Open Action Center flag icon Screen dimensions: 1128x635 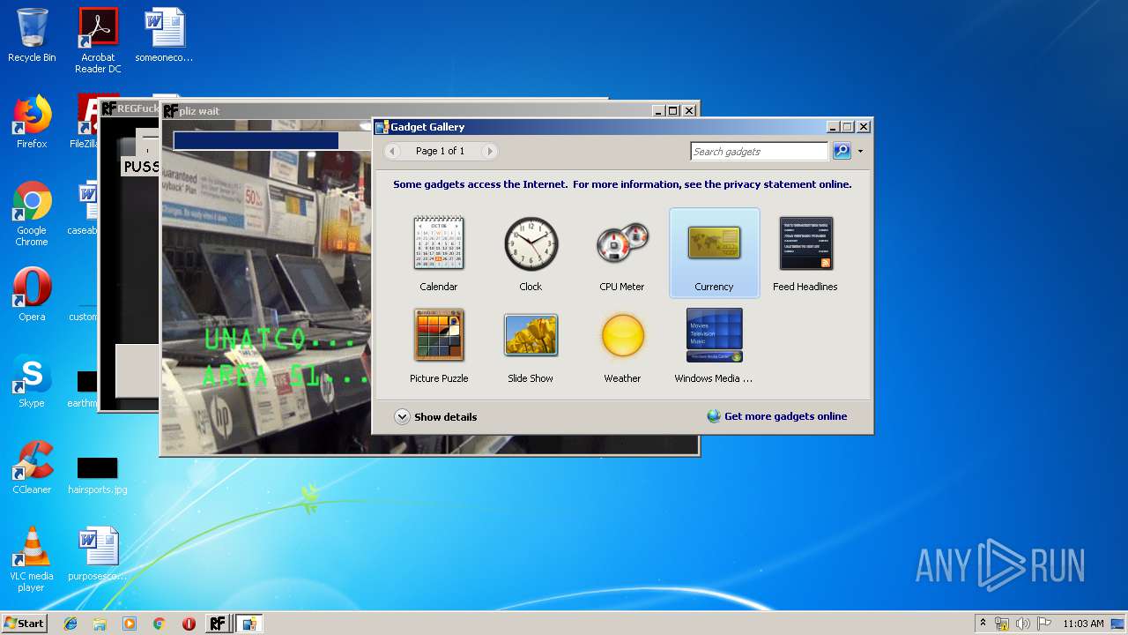pyautogui.click(x=1043, y=624)
